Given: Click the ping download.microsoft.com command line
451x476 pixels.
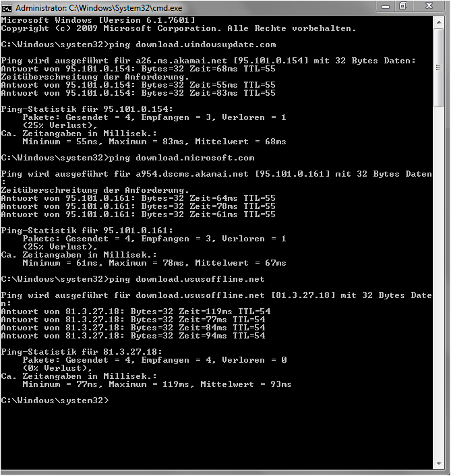Looking at the screenshot, I should pyautogui.click(x=127, y=158).
